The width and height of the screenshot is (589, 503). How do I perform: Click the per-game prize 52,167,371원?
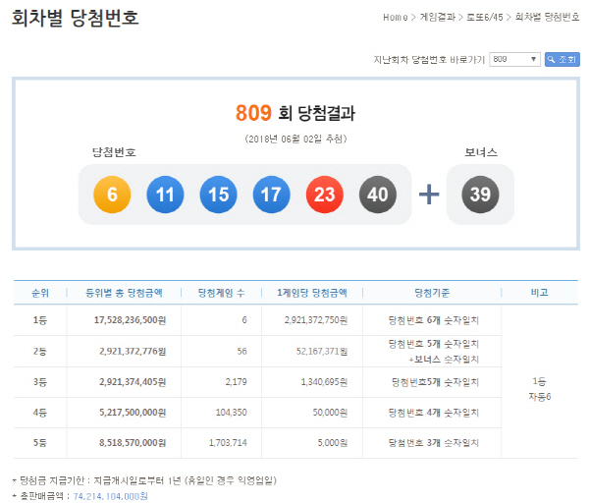322,352
